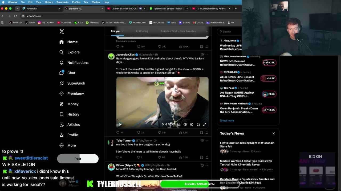This screenshot has height=191, width=341.
Task: Open the Chrome apps grid in bookmarks bar
Action: pyautogui.click(x=2, y=23)
